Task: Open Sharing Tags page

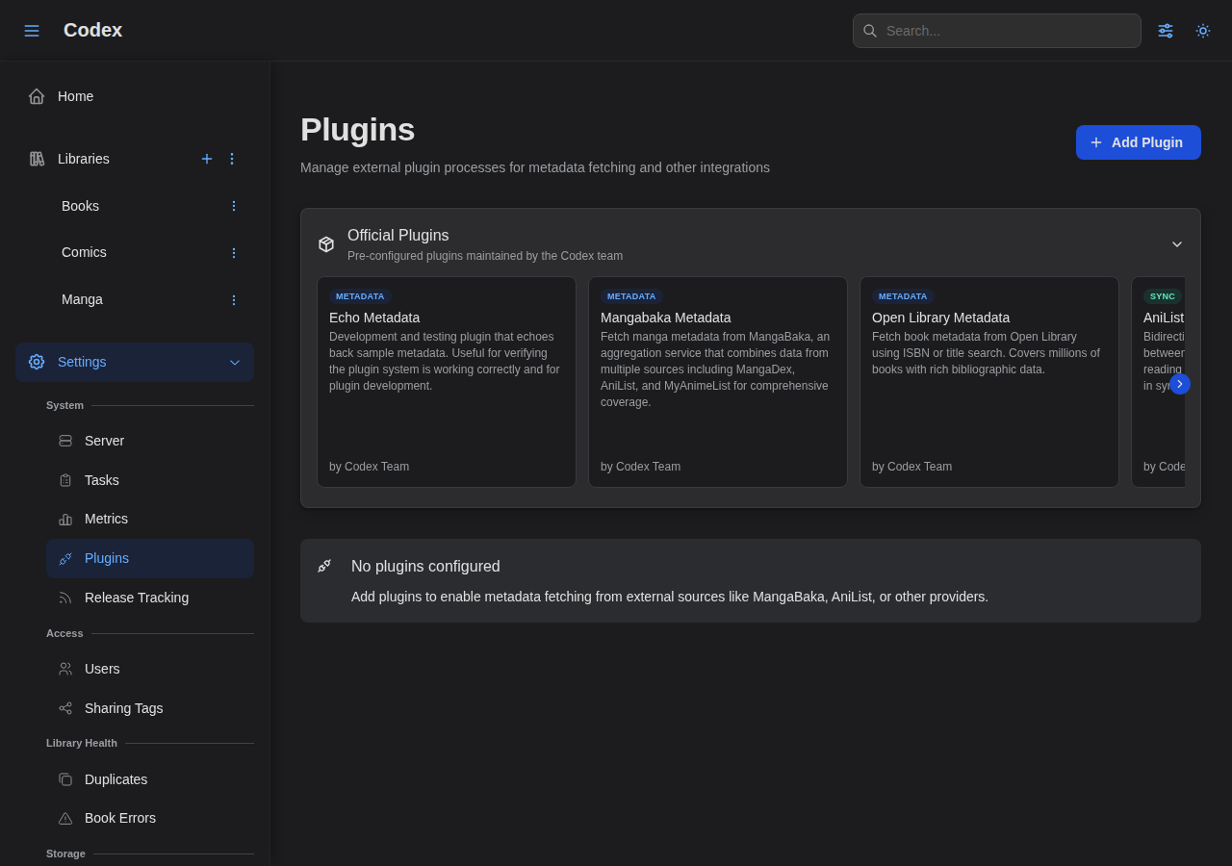Action: 150,708
